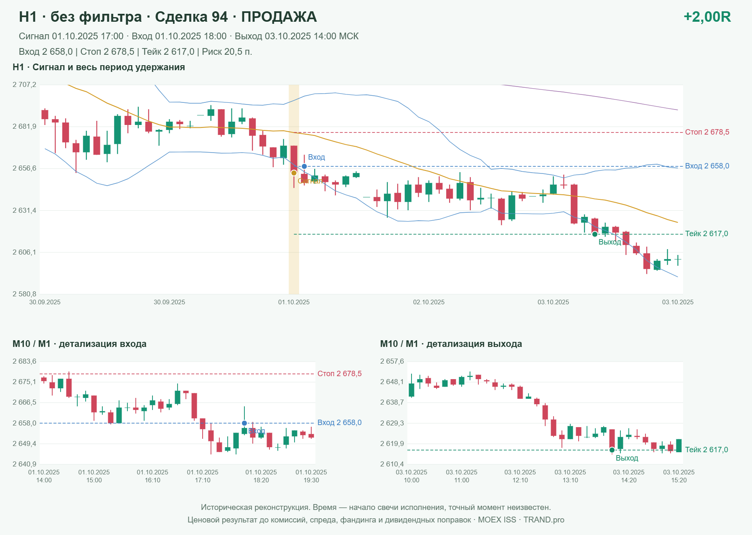Click the green exit marker on H1 chart
752x535 pixels.
point(595,234)
